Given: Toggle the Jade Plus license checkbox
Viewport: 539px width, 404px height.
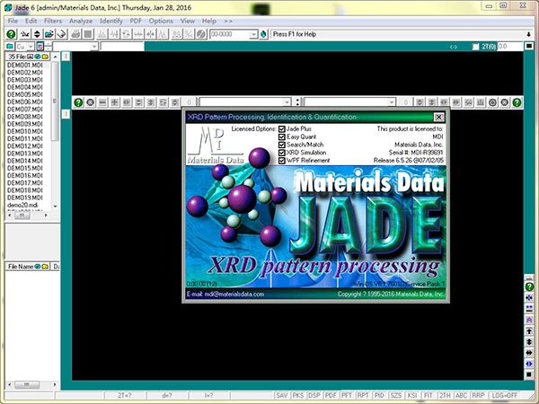Looking at the screenshot, I should click(x=282, y=129).
